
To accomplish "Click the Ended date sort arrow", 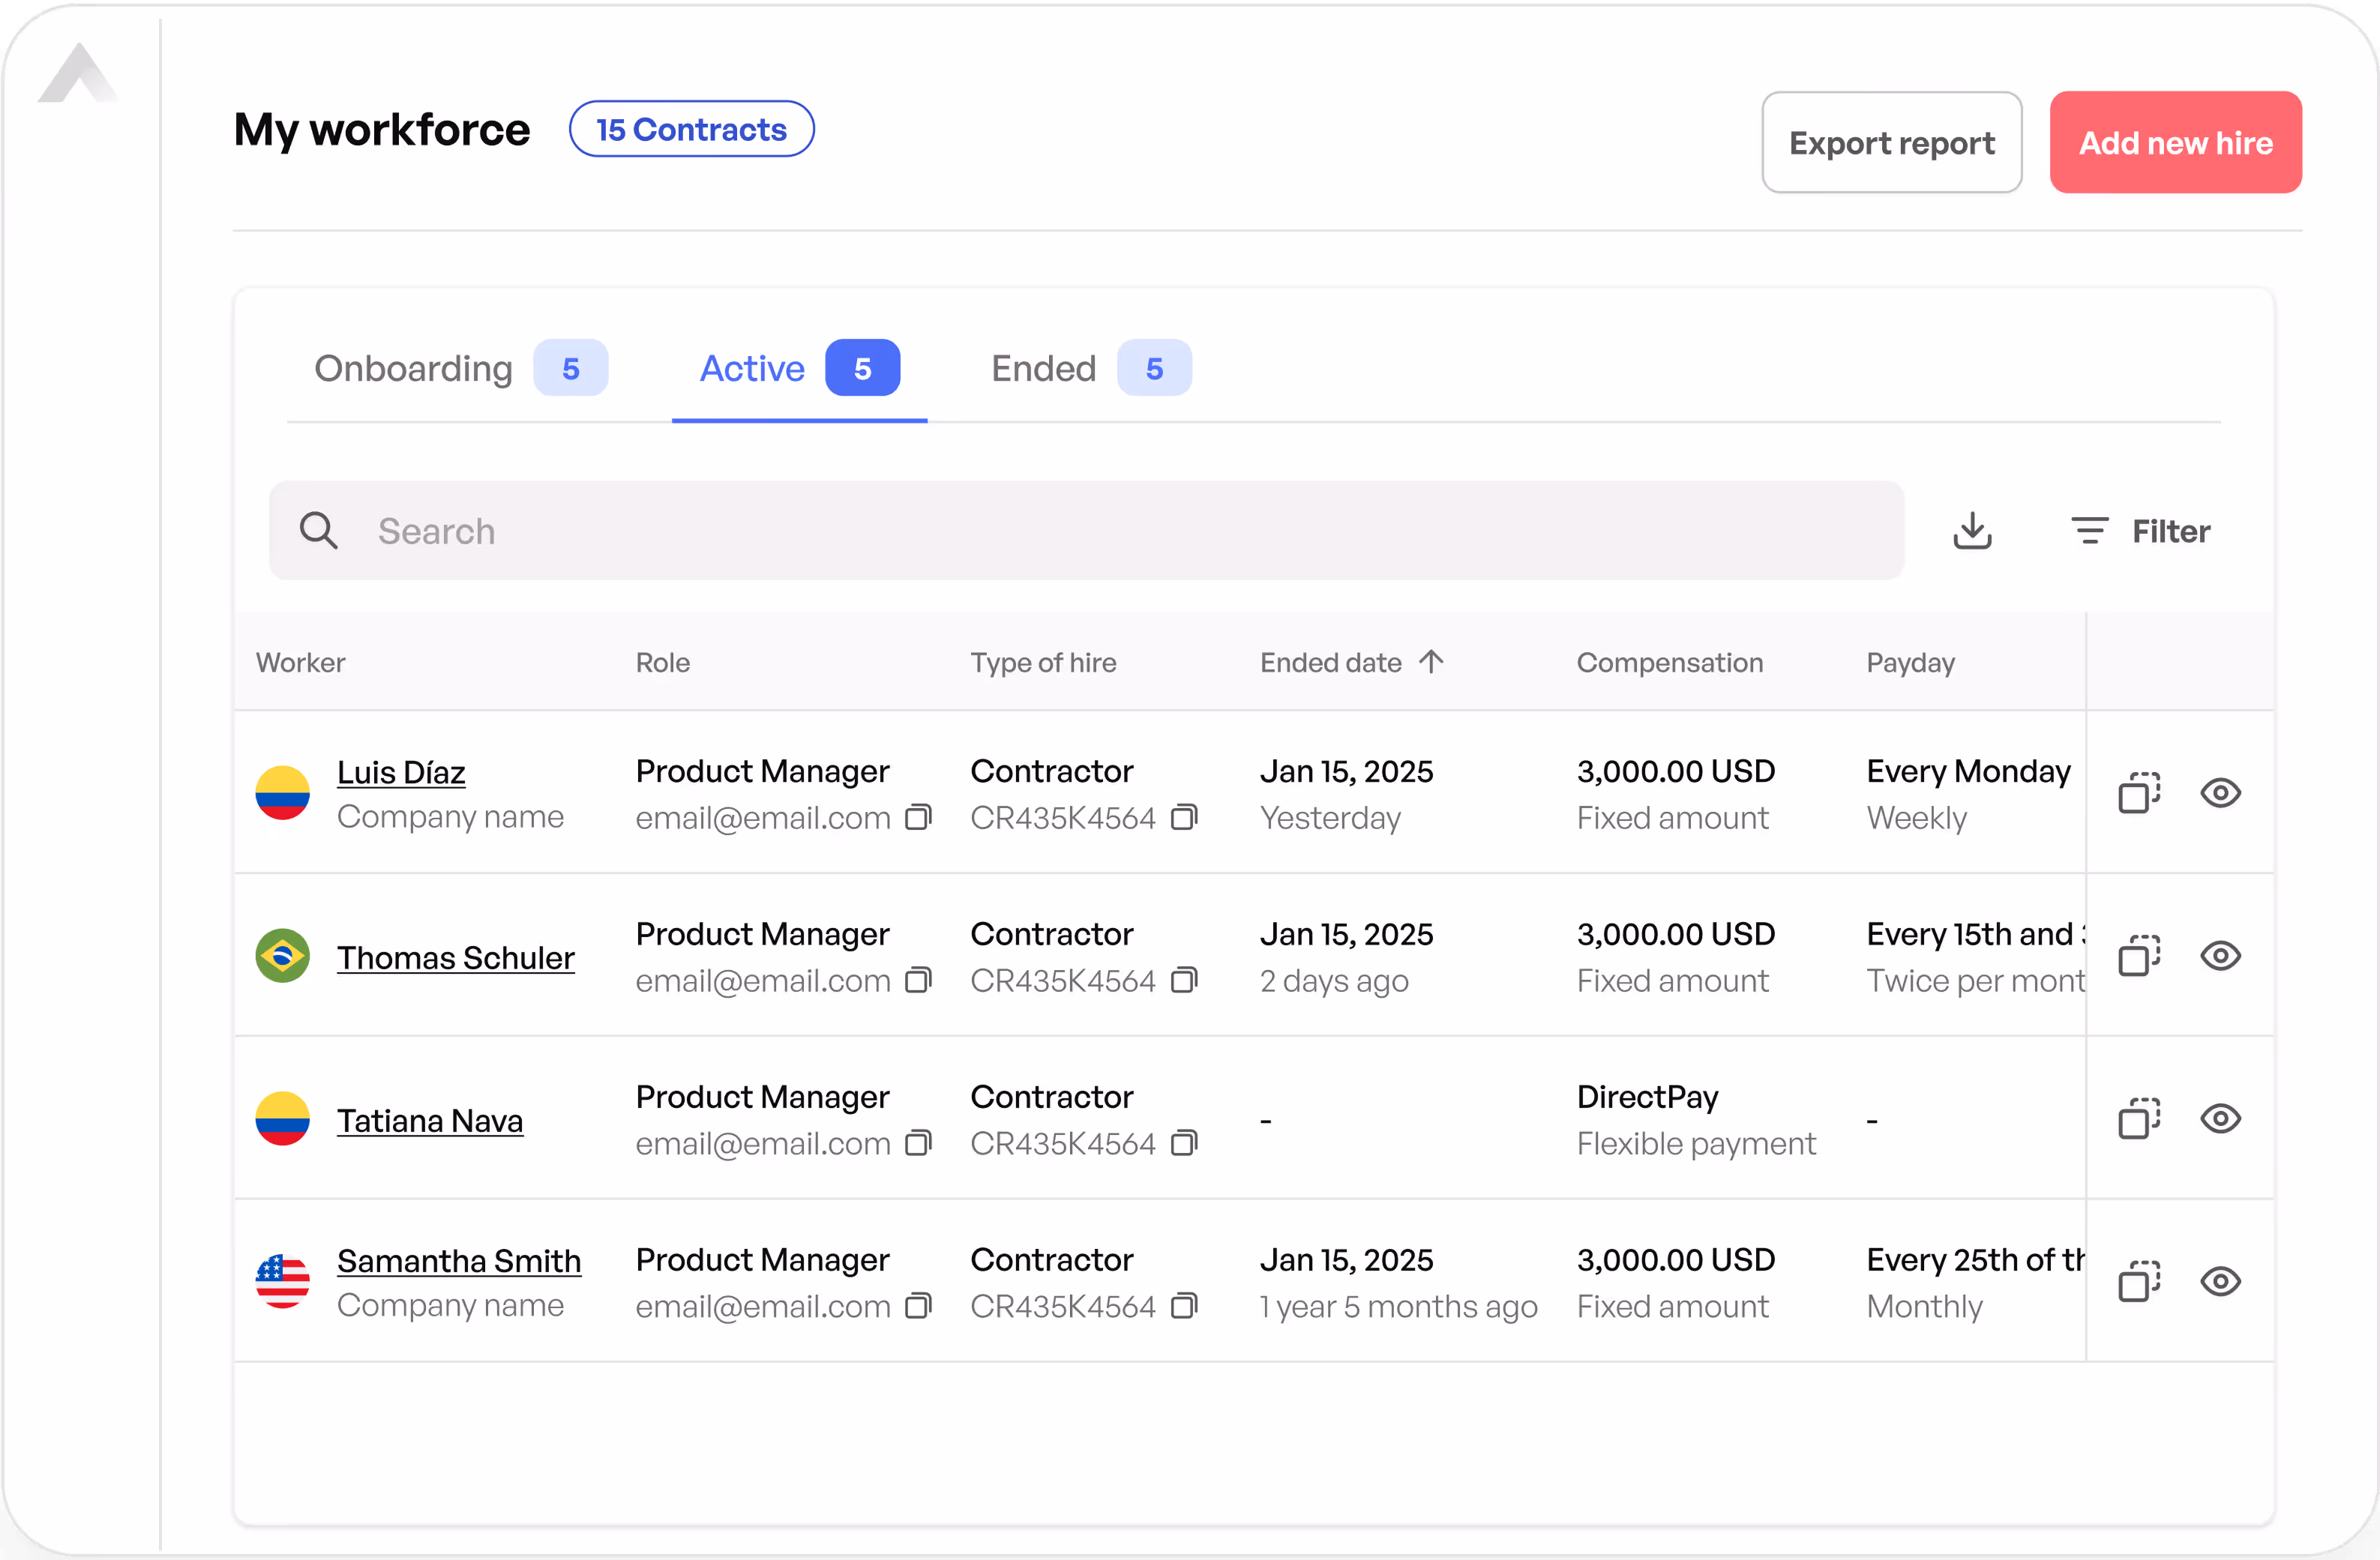I will [x=1431, y=662].
